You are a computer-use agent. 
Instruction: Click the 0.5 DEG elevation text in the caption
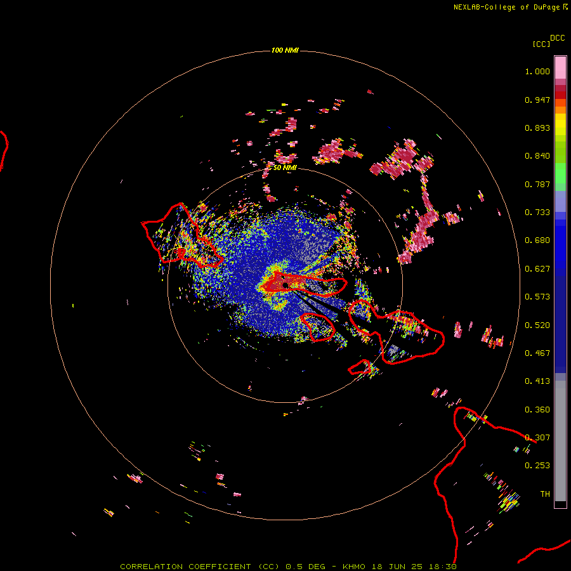(307, 567)
